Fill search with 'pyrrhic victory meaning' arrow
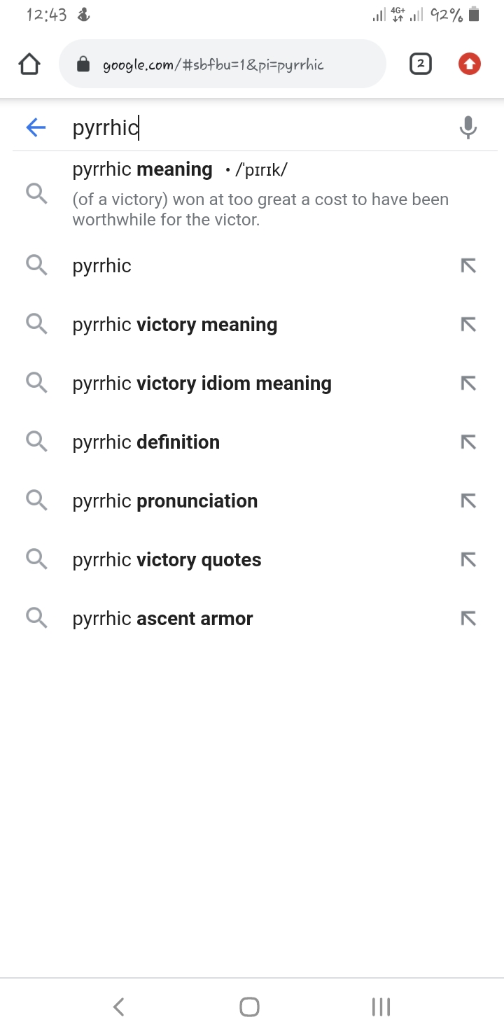The width and height of the screenshot is (504, 1036). click(468, 325)
